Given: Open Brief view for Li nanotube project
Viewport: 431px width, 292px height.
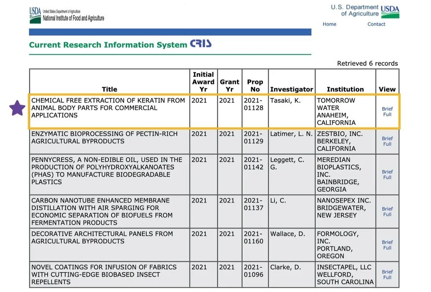Looking at the screenshot, I should pyautogui.click(x=387, y=209).
